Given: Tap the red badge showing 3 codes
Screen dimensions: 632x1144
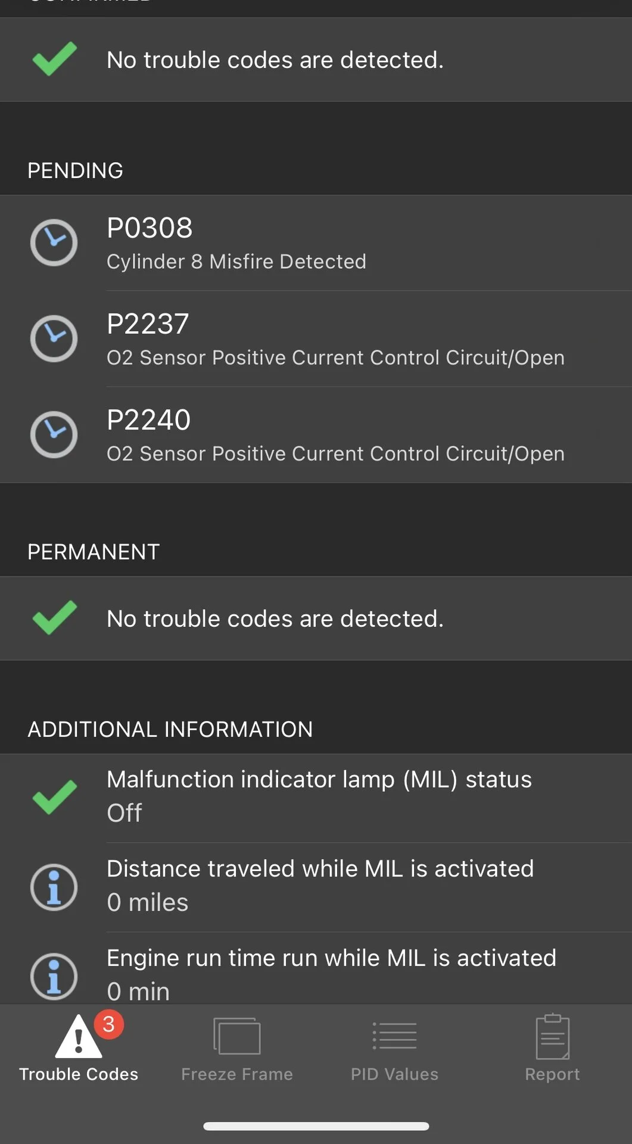Looking at the screenshot, I should point(108,1024).
